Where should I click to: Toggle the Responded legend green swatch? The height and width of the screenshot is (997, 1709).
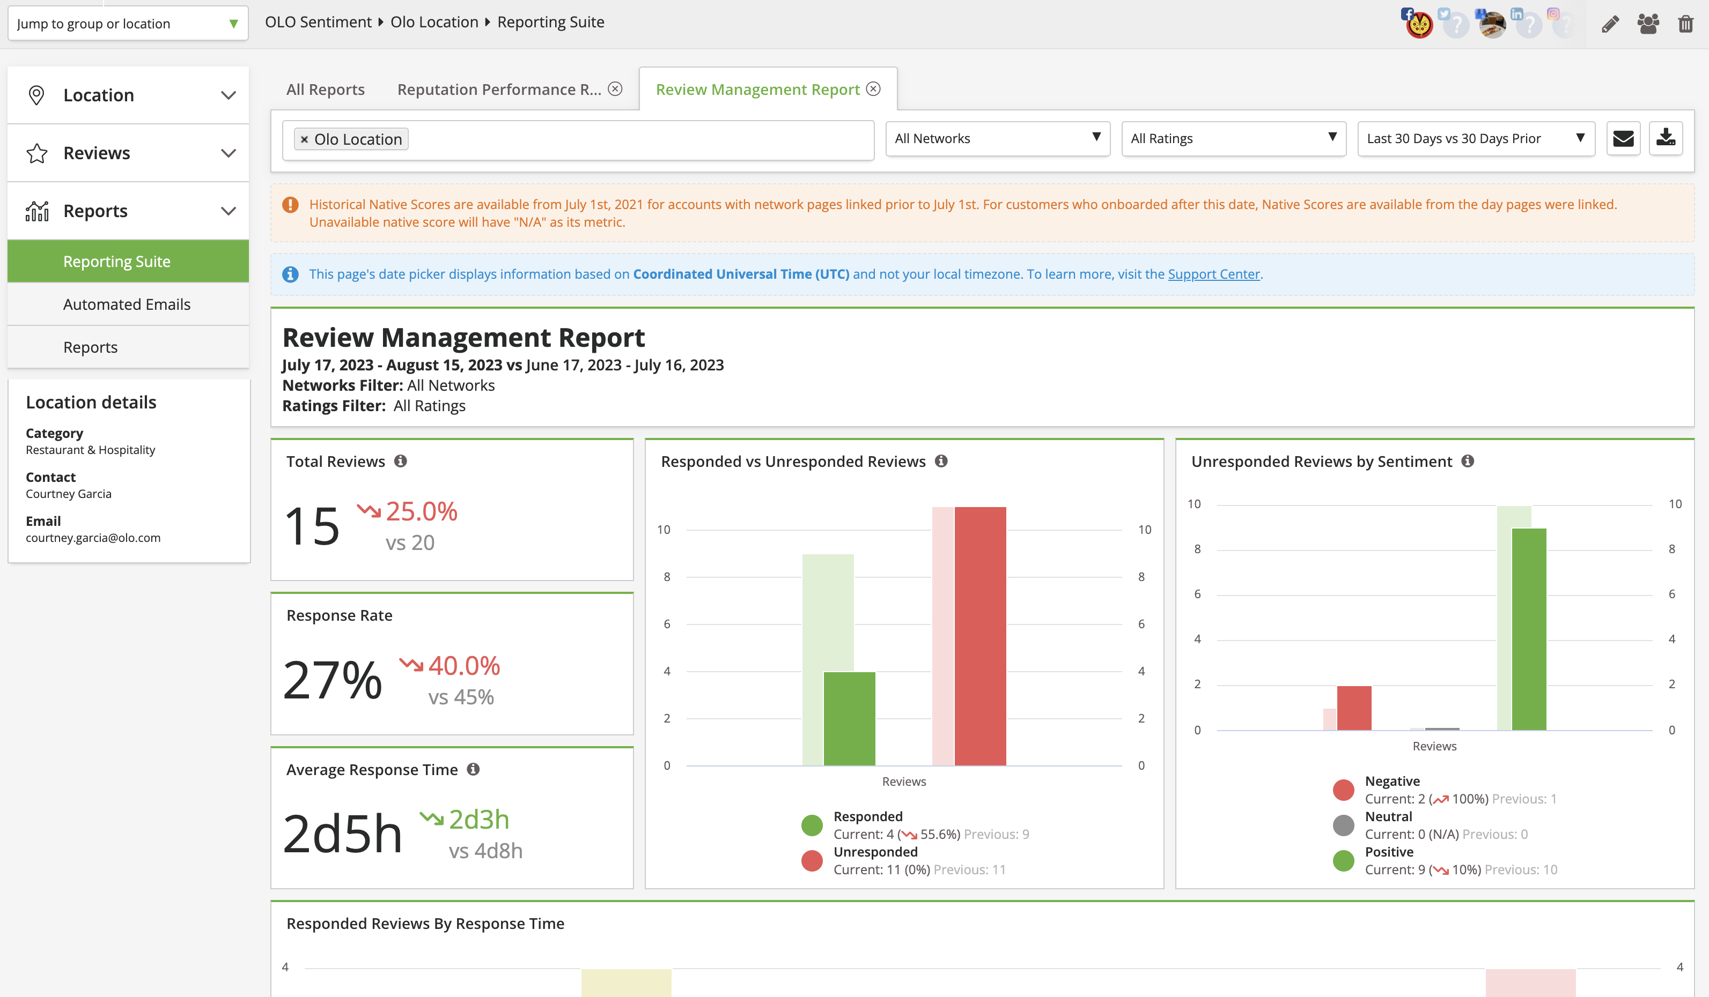(812, 825)
